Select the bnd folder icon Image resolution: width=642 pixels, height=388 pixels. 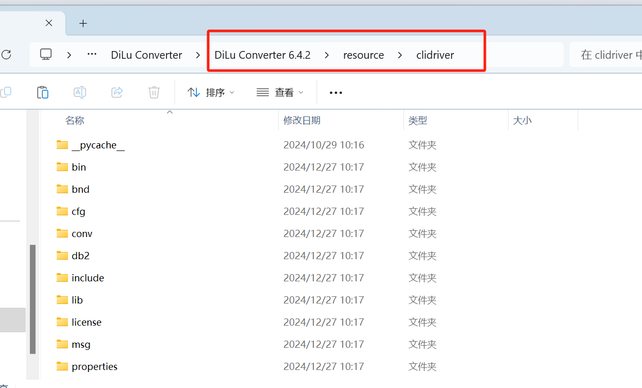[62, 189]
